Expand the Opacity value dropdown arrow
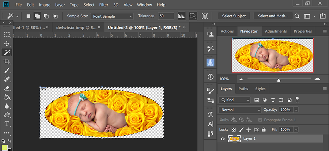 click(x=296, y=110)
